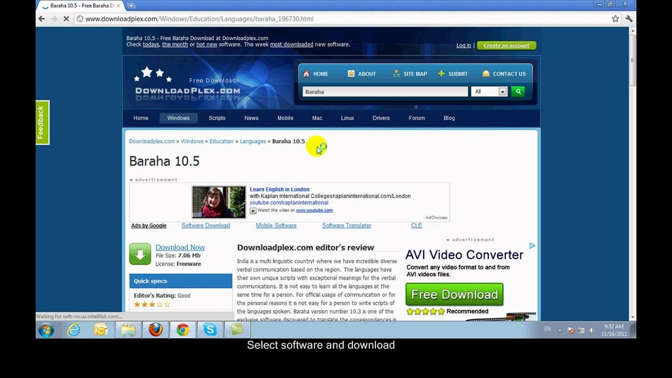
Task: Click Home in blue navigation bar
Action: [x=141, y=118]
